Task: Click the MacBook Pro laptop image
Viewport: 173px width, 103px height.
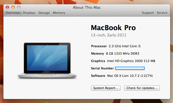Action: click(x=47, y=61)
